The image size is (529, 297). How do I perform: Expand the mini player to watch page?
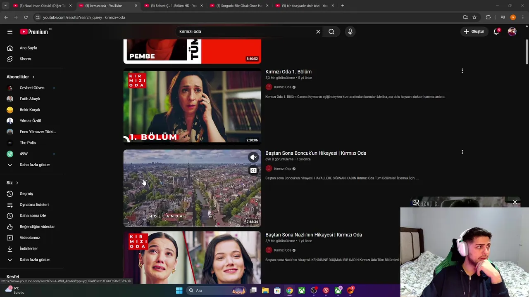click(416, 202)
